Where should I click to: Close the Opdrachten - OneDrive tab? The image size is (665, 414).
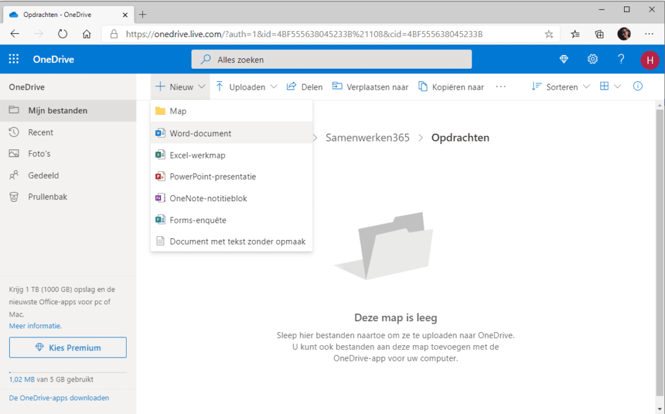pyautogui.click(x=125, y=15)
